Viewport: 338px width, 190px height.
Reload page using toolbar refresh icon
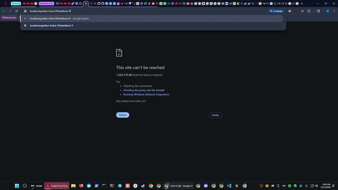[16, 11]
